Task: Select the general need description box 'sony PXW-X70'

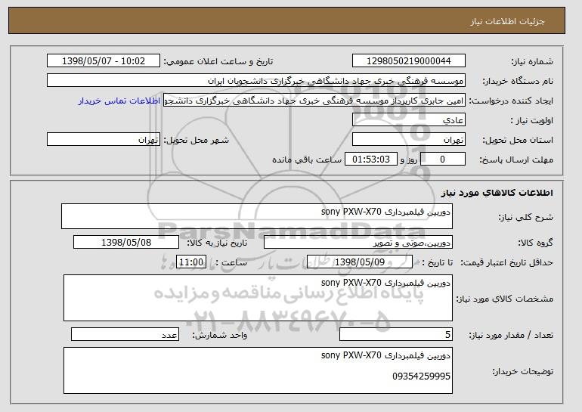Action: (257, 216)
